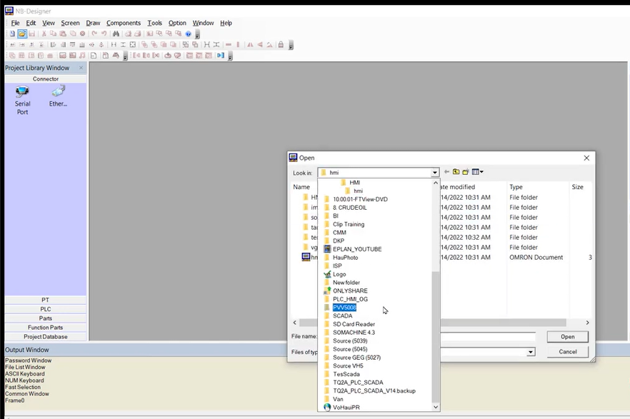Expand the Function Parts library section
The height and width of the screenshot is (419, 630).
pyautogui.click(x=46, y=328)
